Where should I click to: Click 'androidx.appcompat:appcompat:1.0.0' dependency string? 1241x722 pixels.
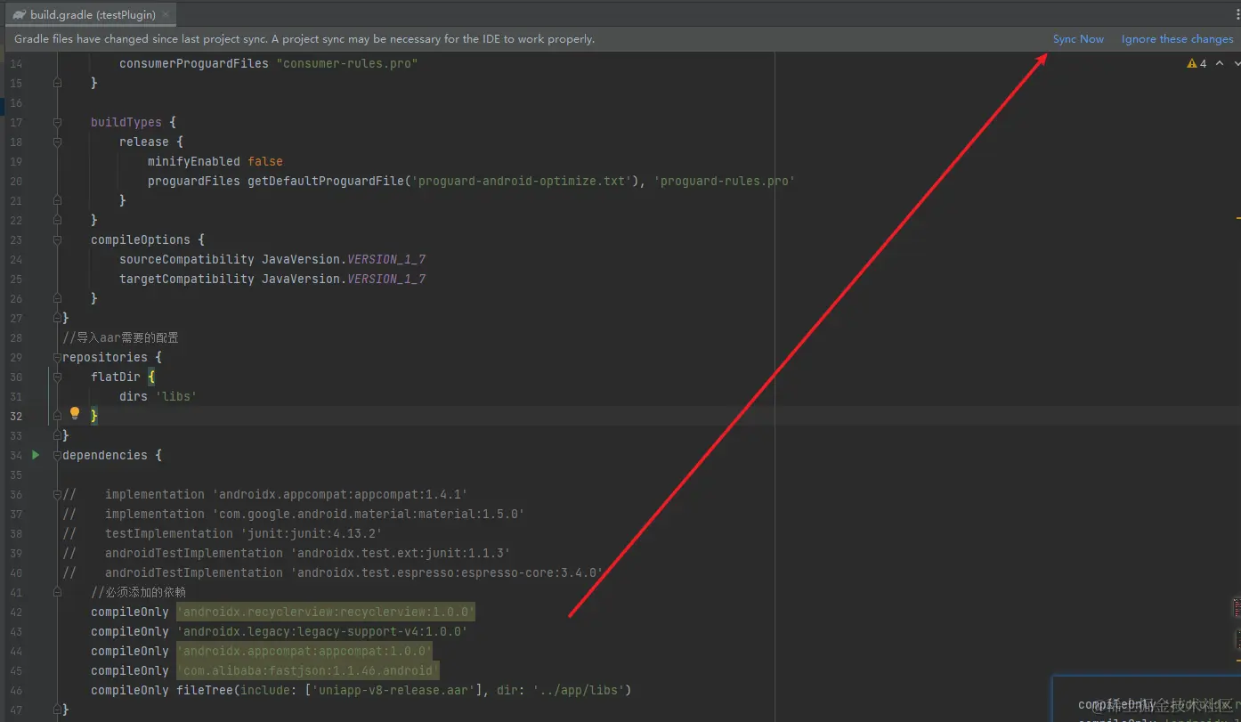tap(304, 651)
